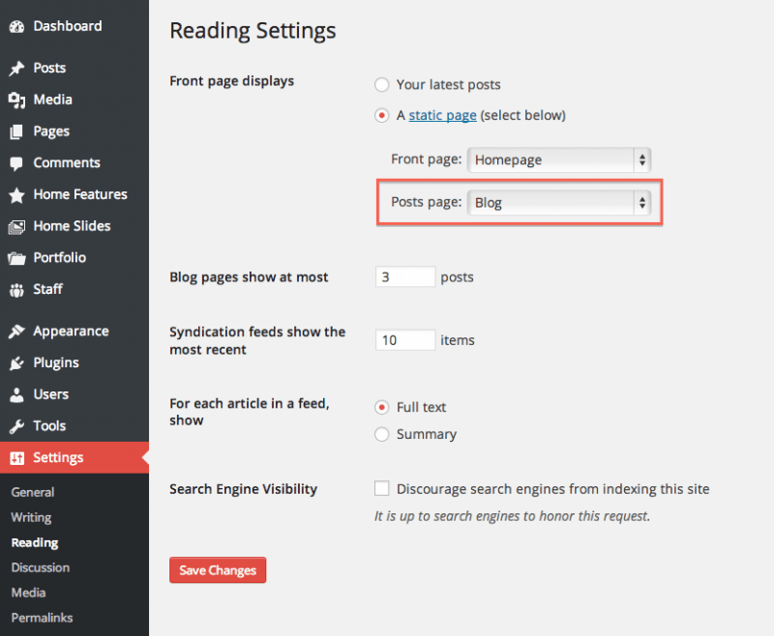The image size is (774, 636).
Task: Click the Home Features star icon
Action: pyautogui.click(x=16, y=195)
